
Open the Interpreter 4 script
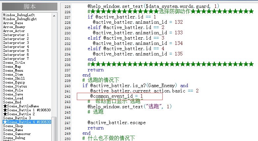pos(16,47)
